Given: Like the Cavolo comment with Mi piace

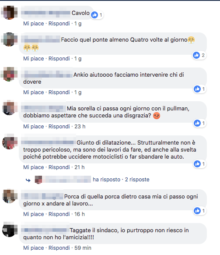Looking at the screenshot, I should (33, 24).
